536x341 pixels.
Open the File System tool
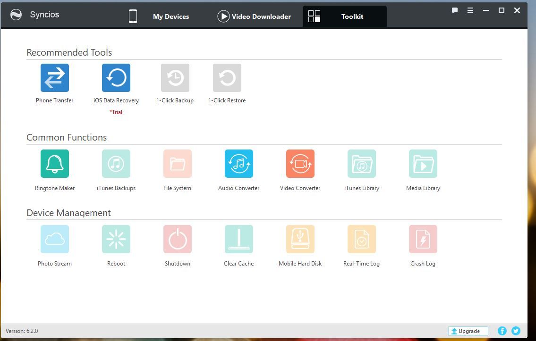point(178,164)
